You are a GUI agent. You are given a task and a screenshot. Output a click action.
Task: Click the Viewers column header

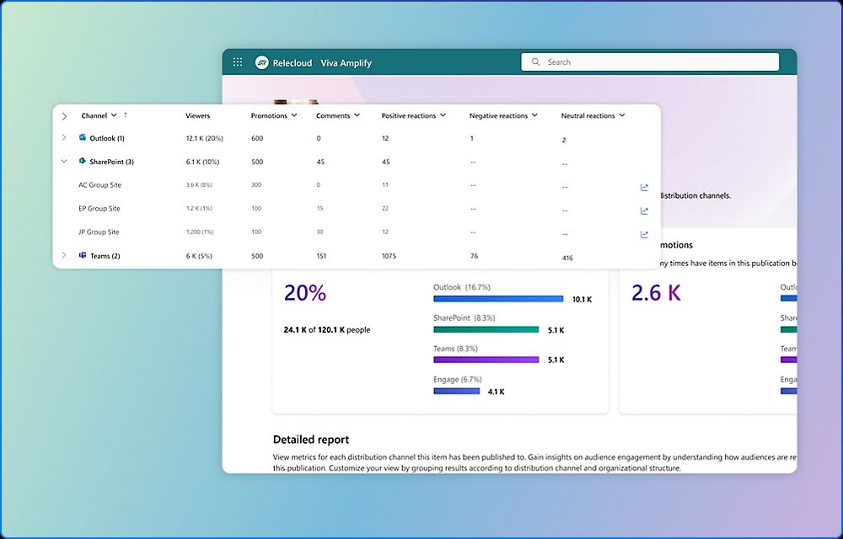click(198, 115)
